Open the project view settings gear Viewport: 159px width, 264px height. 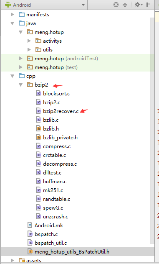click(139, 5)
